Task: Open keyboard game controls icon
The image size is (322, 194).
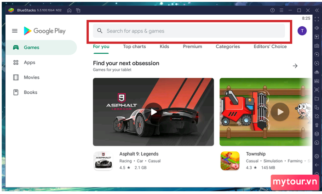Action: point(316,46)
